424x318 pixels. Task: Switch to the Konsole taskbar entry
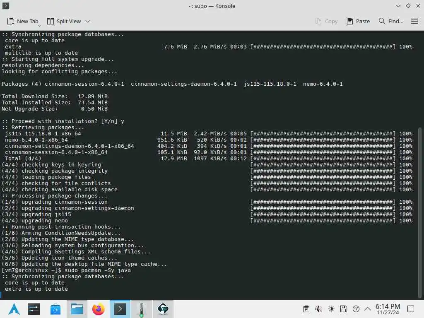(120, 309)
